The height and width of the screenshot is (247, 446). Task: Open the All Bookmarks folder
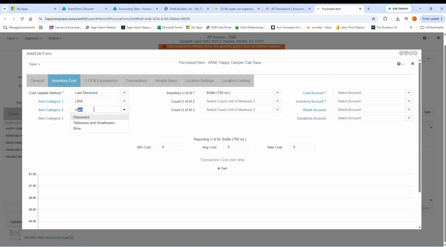(432, 27)
